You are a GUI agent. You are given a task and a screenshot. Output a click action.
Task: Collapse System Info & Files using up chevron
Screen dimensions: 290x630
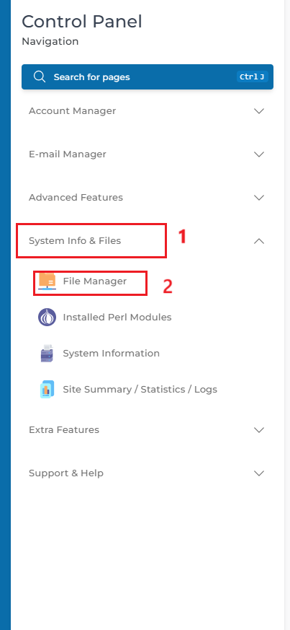[x=259, y=241]
